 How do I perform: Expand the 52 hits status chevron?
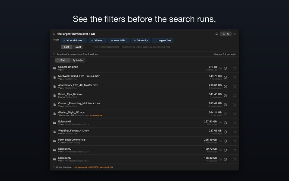54,167
